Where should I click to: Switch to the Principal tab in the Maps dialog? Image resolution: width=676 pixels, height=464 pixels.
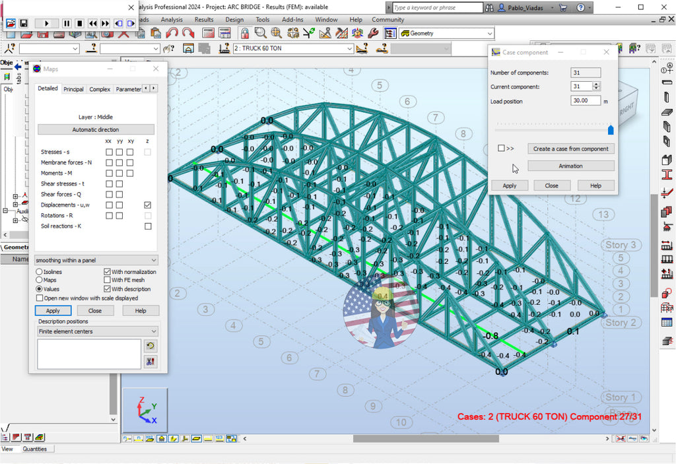pos(73,90)
